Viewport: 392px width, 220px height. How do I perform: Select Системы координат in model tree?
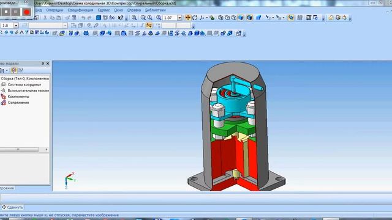pyautogui.click(x=24, y=84)
